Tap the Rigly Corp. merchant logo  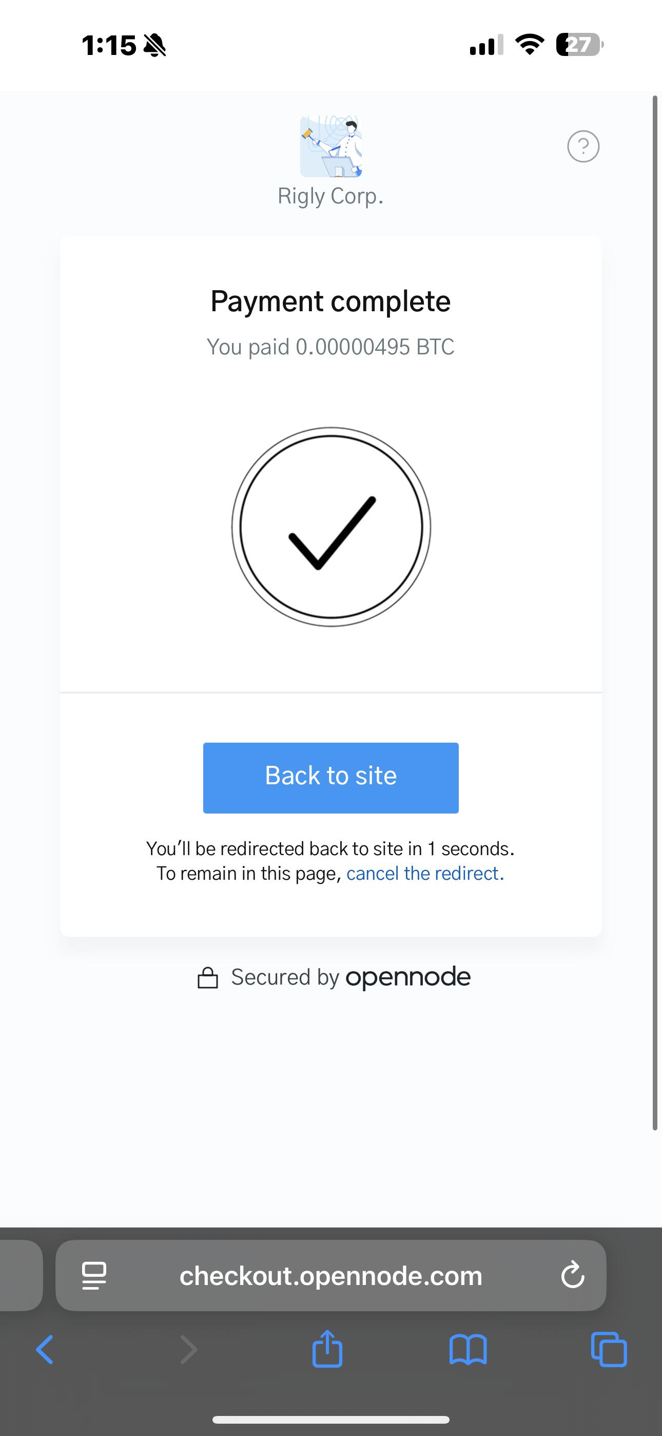(331, 146)
